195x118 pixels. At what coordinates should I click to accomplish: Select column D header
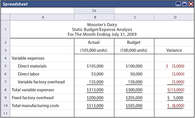[x=174, y=17]
